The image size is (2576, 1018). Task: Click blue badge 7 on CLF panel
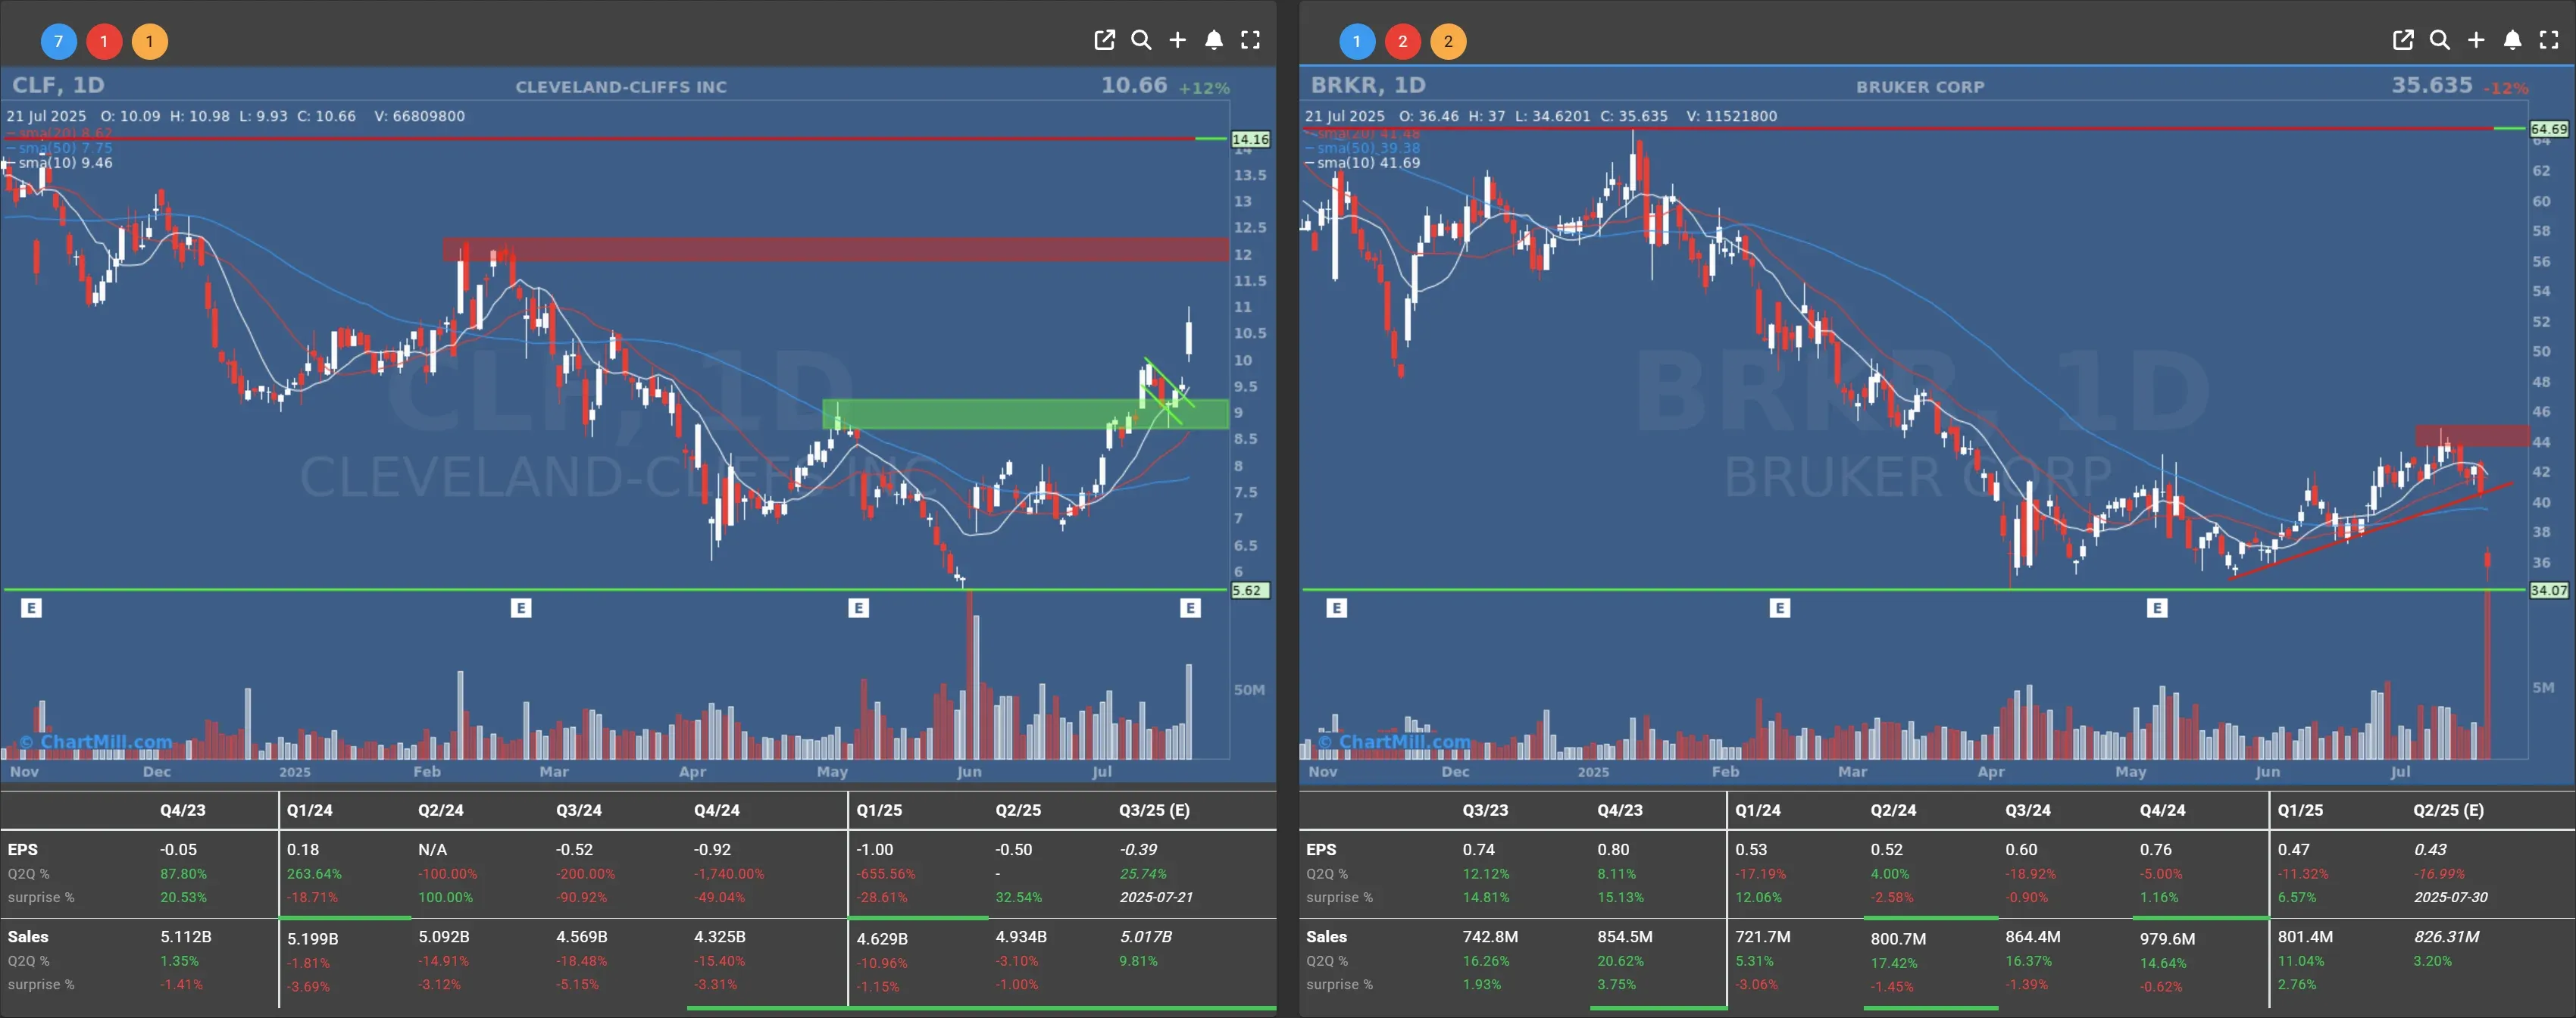coord(59,41)
